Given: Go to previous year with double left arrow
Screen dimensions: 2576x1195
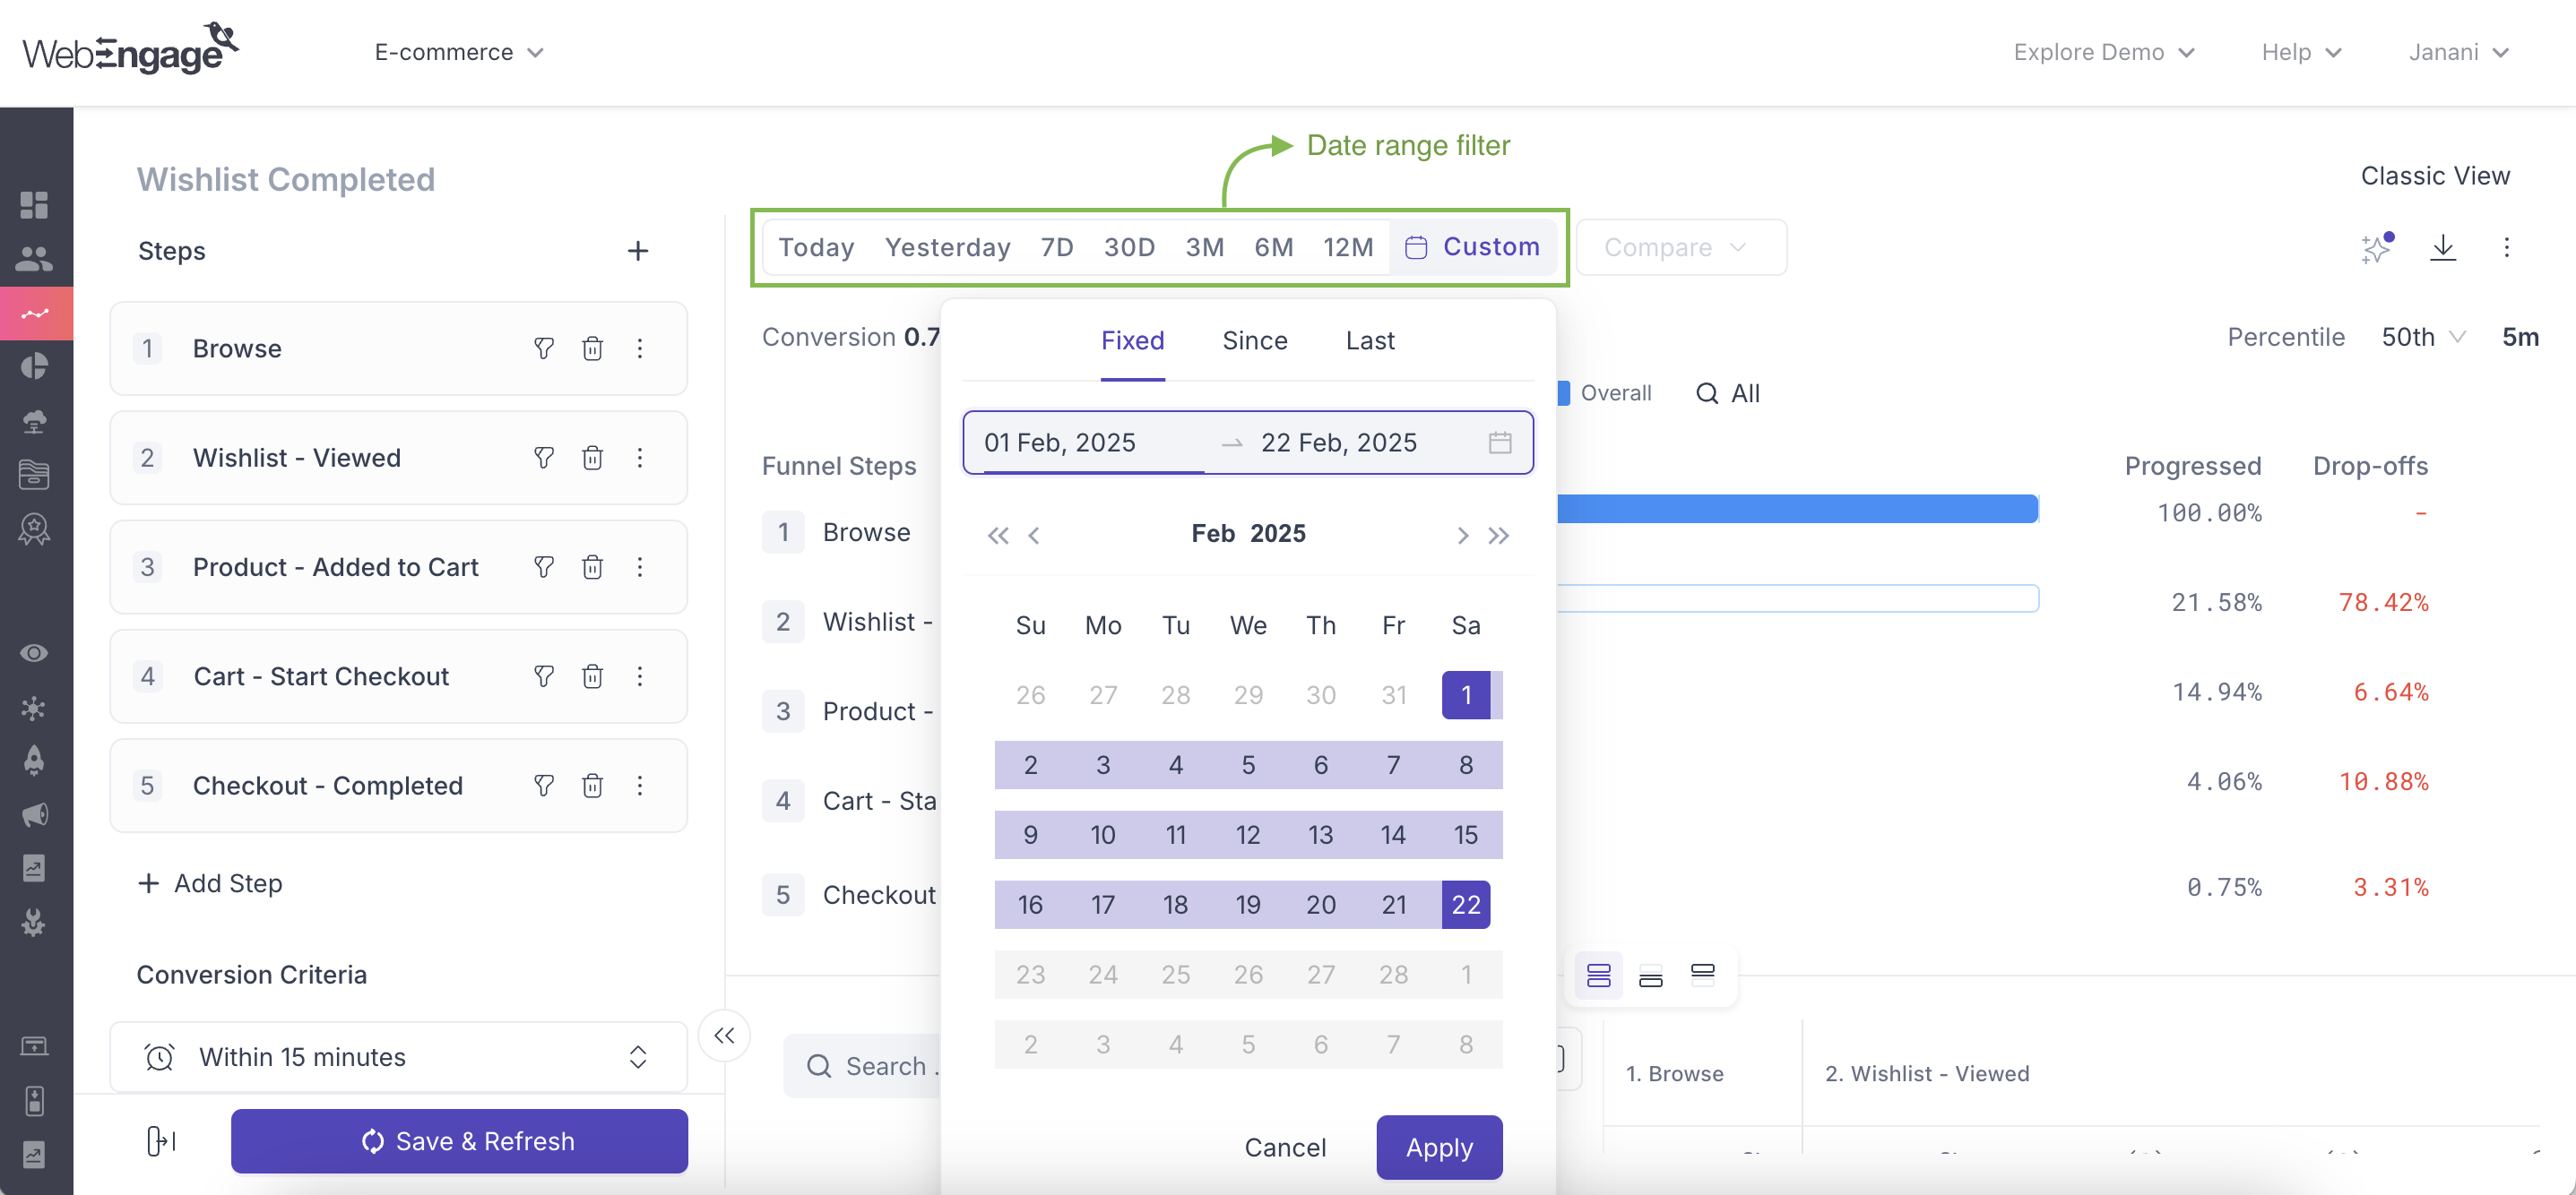Looking at the screenshot, I should [x=998, y=536].
